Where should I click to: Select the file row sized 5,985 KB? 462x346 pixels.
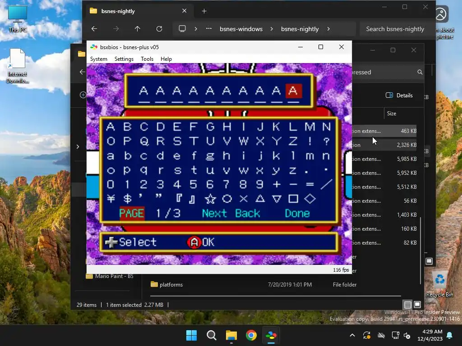[384, 159]
